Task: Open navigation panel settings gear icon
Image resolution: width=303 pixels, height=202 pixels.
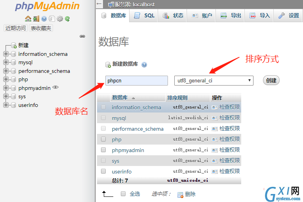Action: pos(60,19)
